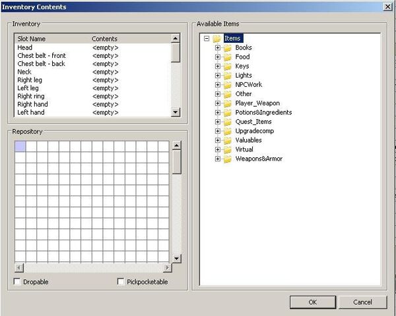Click the Inventory list scroll-down arrow
The image size is (396, 316).
point(176,112)
